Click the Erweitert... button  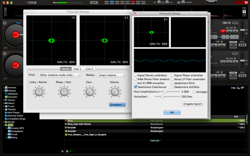[x=117, y=105]
